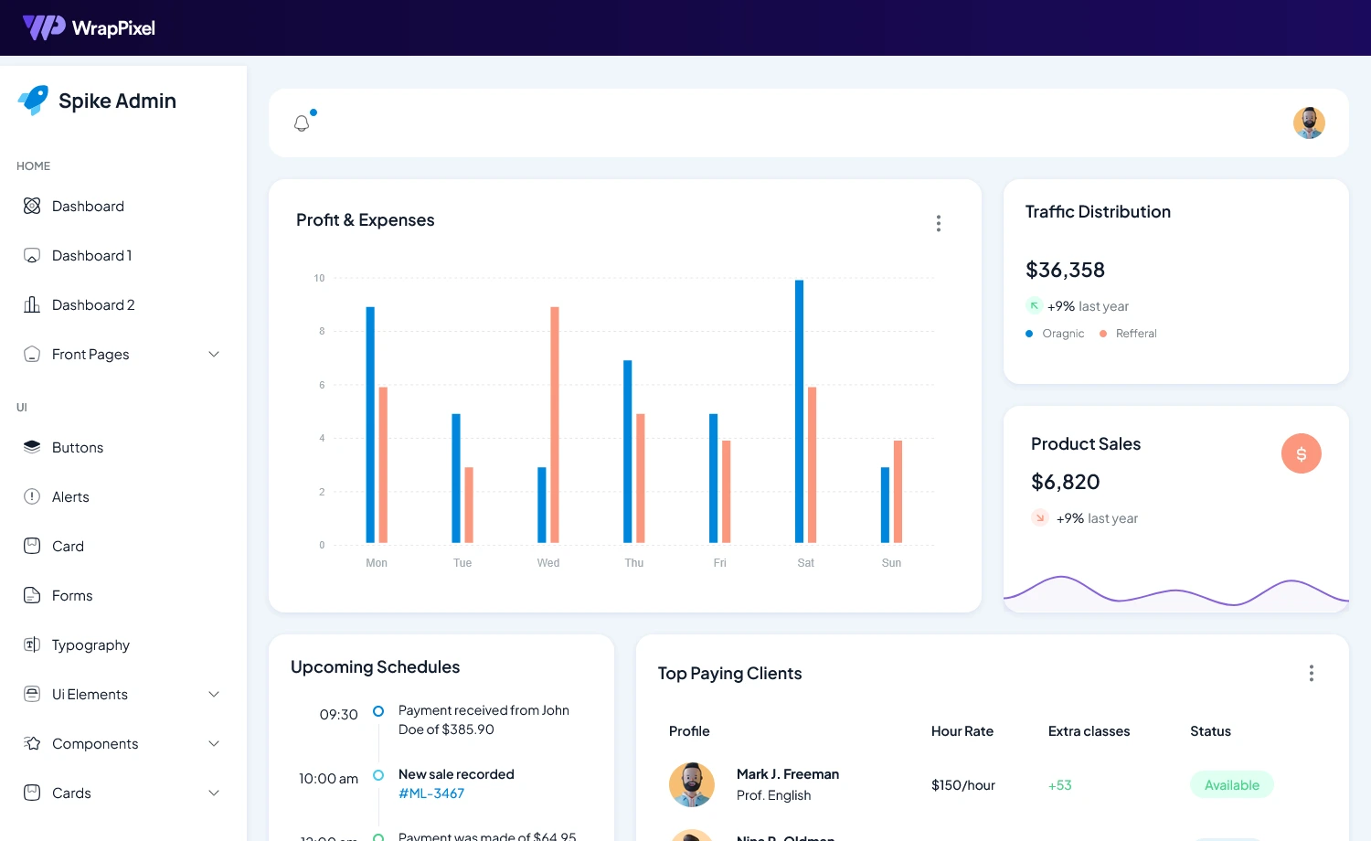Viewport: 1371px width, 841px height.
Task: Expand the Ui Elements submenu
Action: point(214,694)
